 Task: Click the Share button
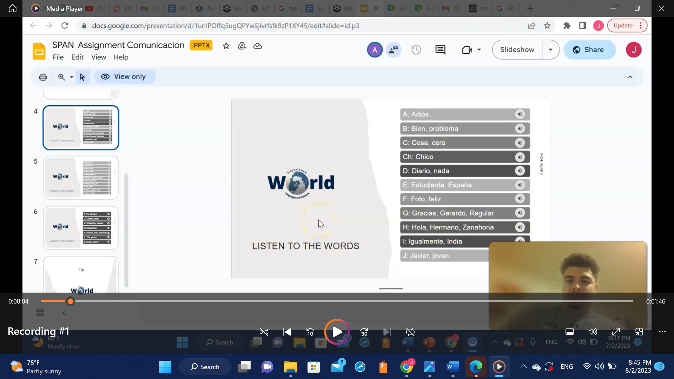[x=589, y=50]
